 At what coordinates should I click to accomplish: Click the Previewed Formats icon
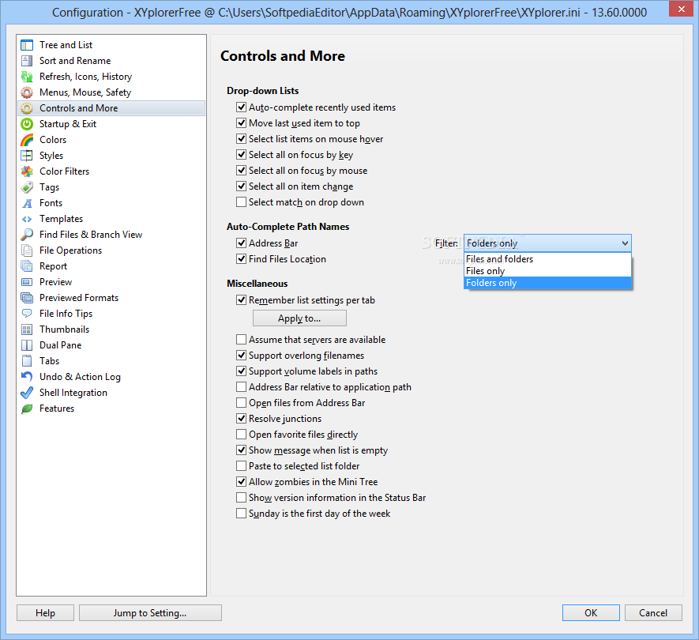(27, 298)
